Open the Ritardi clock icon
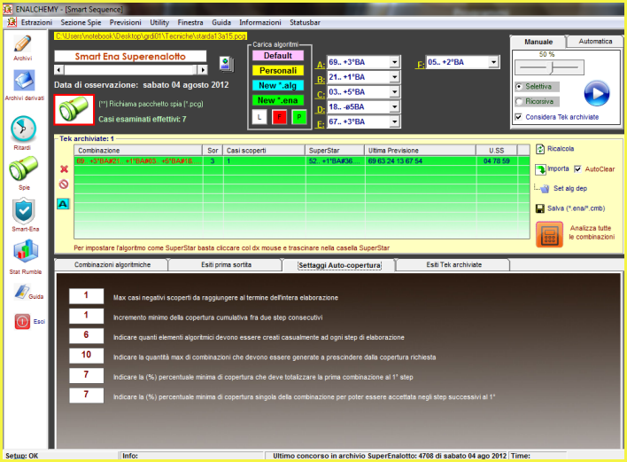The image size is (627, 462). pos(23,129)
